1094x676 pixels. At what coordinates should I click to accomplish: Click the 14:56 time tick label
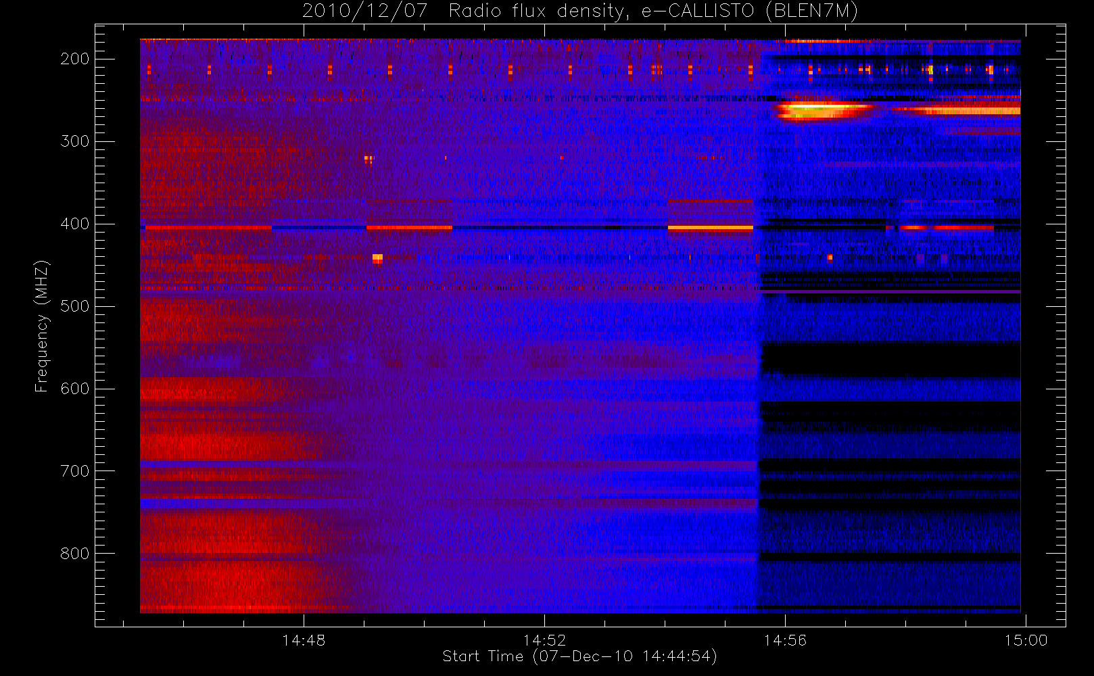[785, 640]
